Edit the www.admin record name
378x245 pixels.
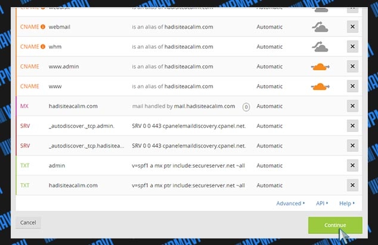pyautogui.click(x=64, y=67)
